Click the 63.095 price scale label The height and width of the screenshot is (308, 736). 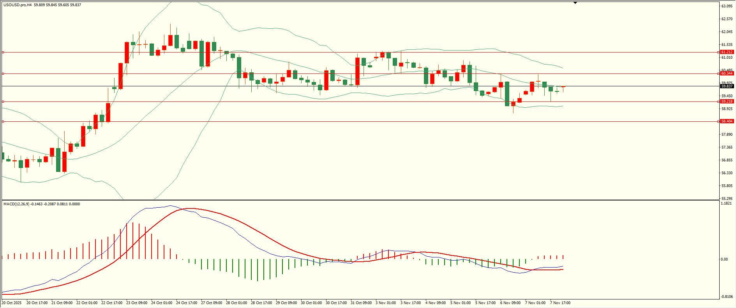tap(727, 6)
